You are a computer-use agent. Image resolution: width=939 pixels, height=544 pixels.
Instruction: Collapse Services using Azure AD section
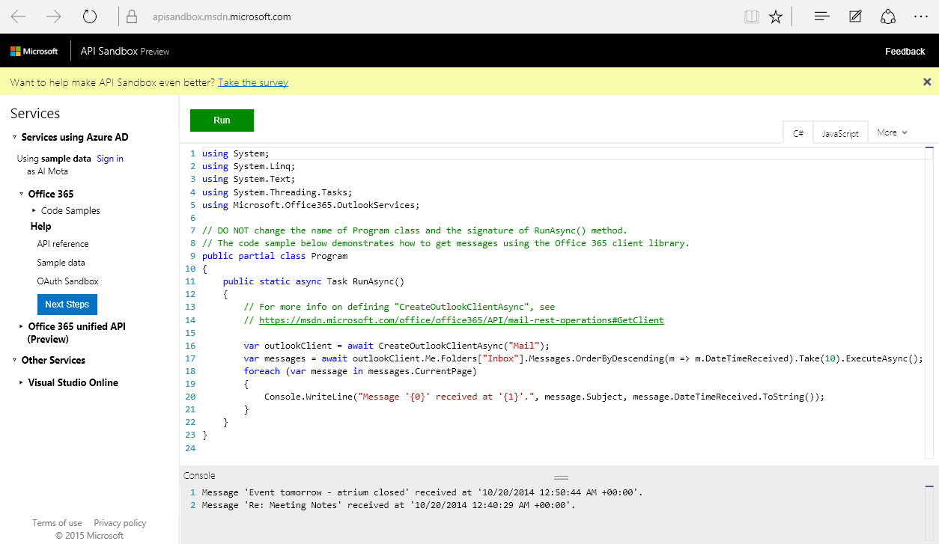tap(15, 138)
